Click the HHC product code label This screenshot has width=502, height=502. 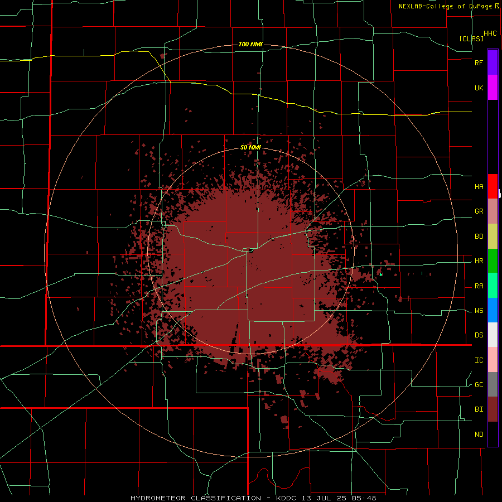point(490,33)
